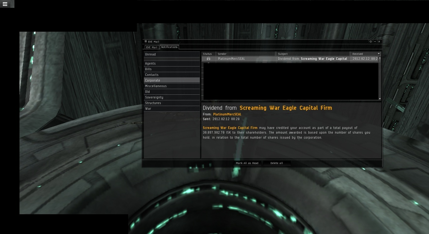
Task: View Old notifications
Action: (x=172, y=92)
